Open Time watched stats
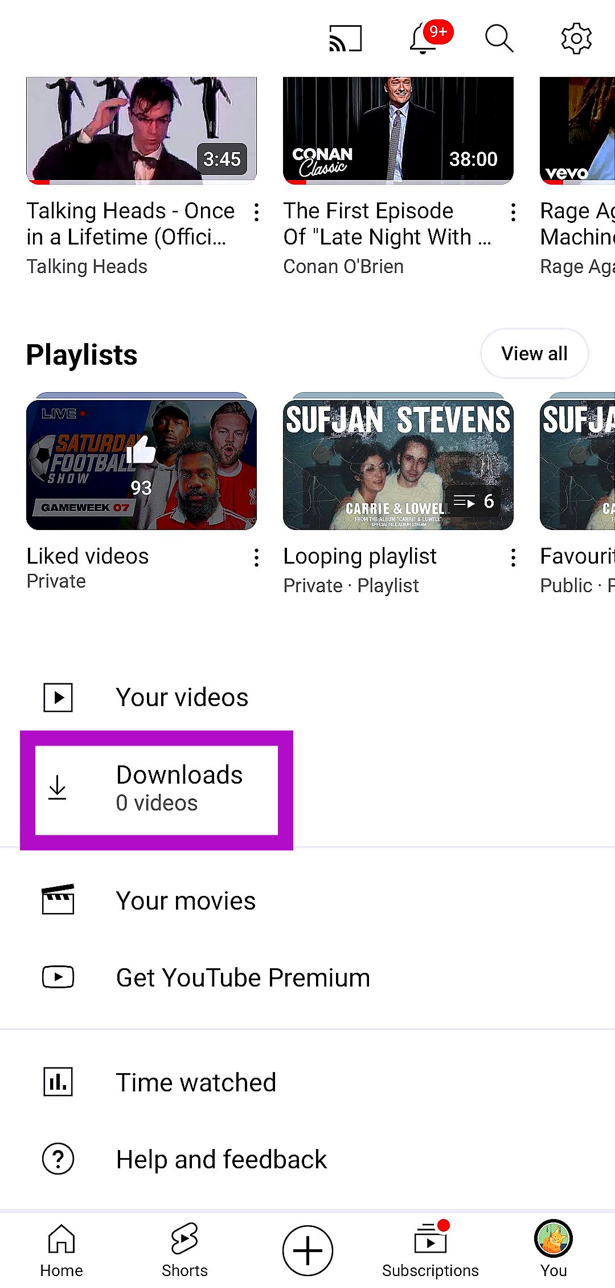The image size is (615, 1288). pyautogui.click(x=196, y=1082)
